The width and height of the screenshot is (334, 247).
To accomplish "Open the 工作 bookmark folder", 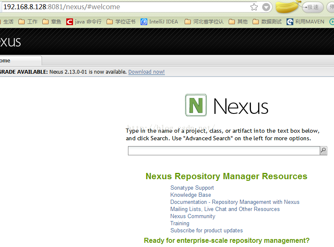I will (28, 22).
